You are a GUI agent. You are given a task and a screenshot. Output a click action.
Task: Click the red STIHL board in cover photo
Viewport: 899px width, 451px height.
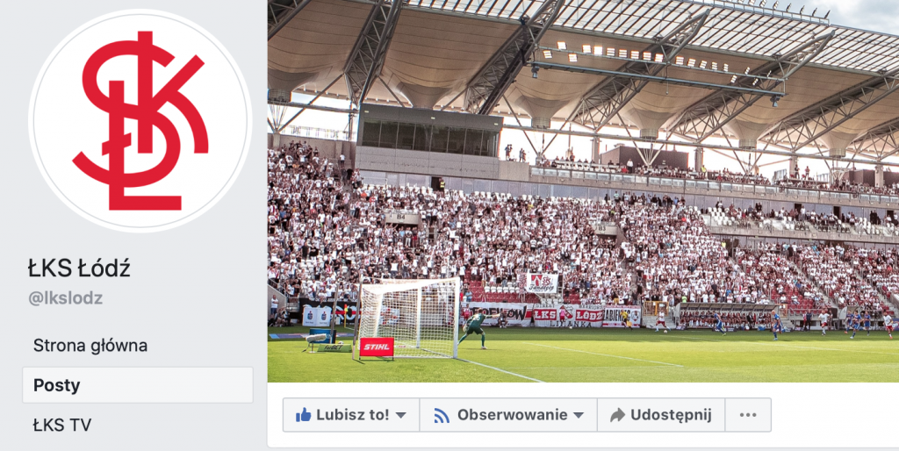pos(377,347)
